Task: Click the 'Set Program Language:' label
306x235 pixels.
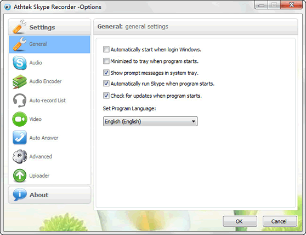Action: coord(129,108)
